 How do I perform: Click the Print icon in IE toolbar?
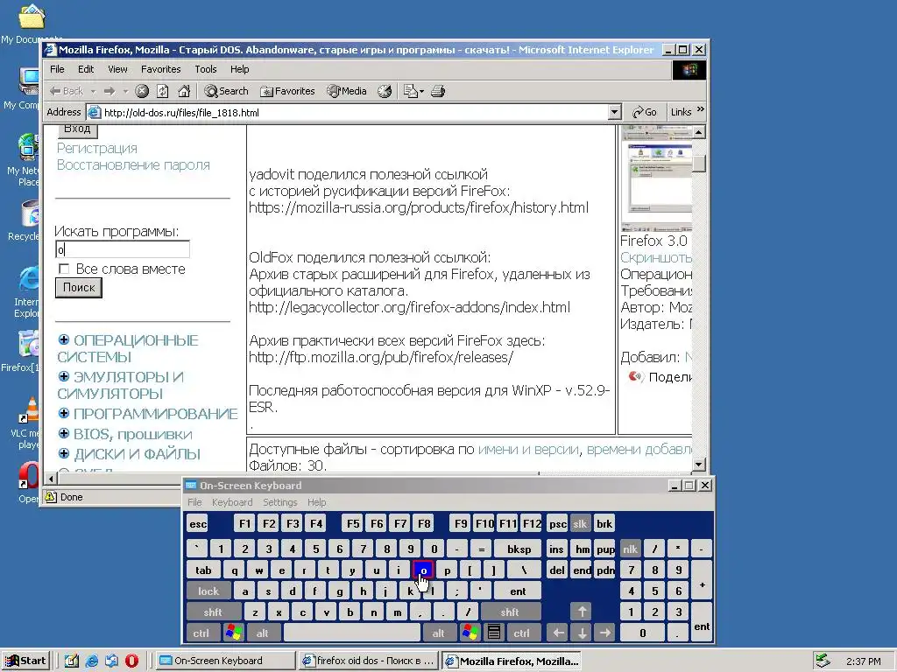(x=438, y=91)
